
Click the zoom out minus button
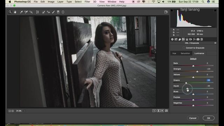(x=10, y=111)
